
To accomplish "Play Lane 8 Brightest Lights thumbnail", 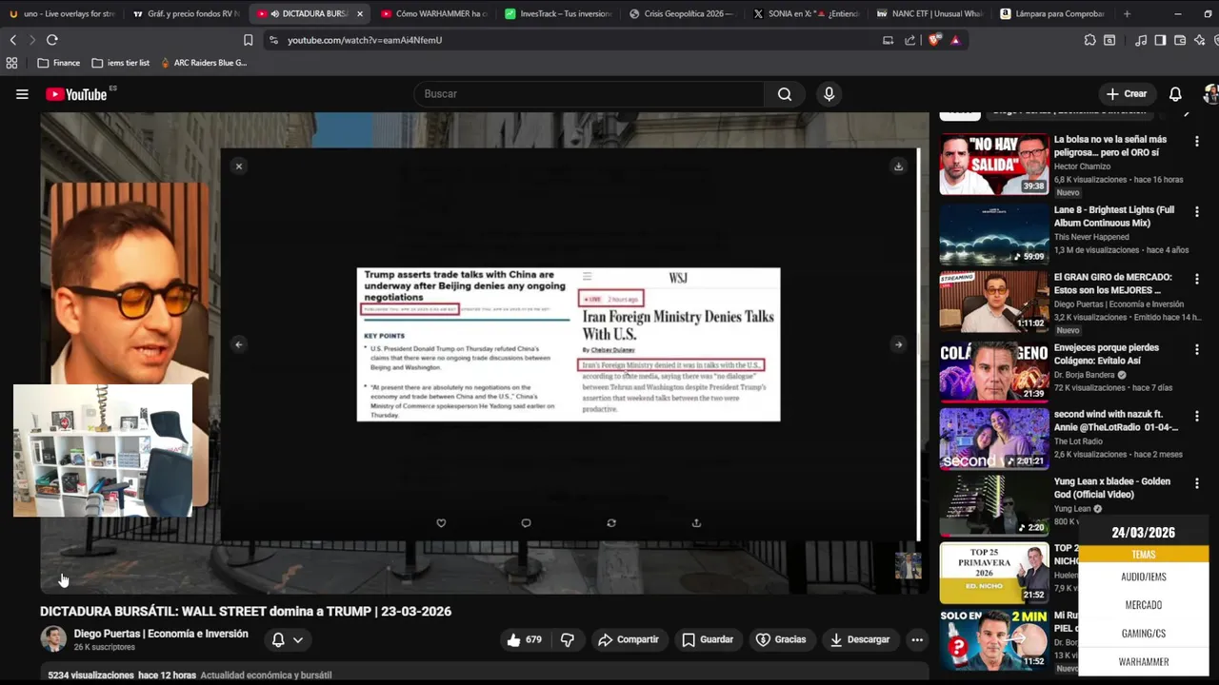I will (x=994, y=233).
